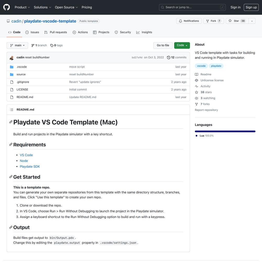The width and height of the screenshot is (262, 262).
Task: Switch to the Projects tab
Action: pyautogui.click(x=101, y=32)
